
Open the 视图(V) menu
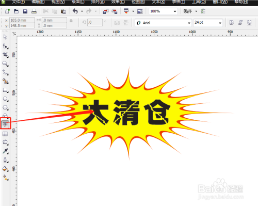(x=58, y=2)
